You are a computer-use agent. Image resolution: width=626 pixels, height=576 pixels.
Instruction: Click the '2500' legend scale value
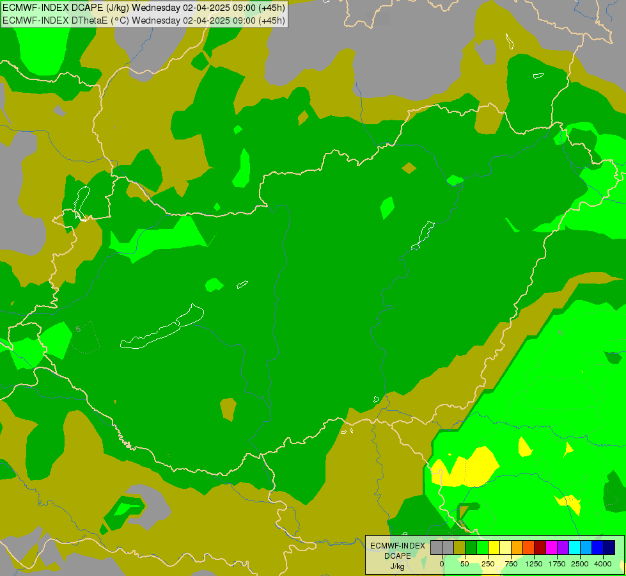580,564
